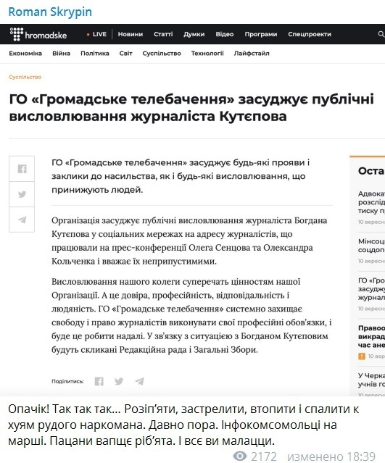Click the article headline about Кутєпова
The height and width of the screenshot is (463, 385).
(191, 107)
